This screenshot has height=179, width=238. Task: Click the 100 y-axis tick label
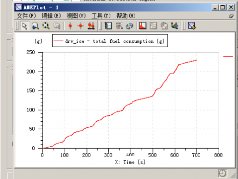point(31,110)
